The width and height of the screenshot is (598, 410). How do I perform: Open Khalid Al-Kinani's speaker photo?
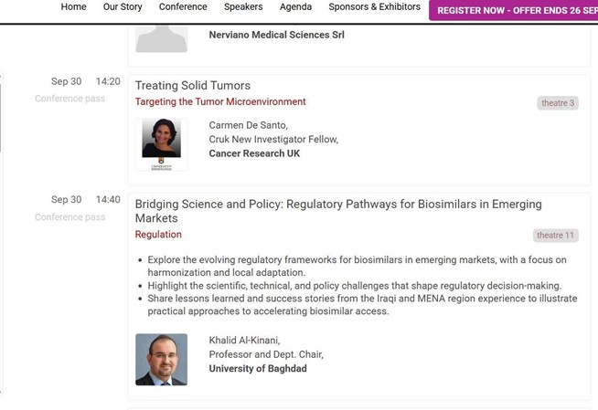point(161,359)
